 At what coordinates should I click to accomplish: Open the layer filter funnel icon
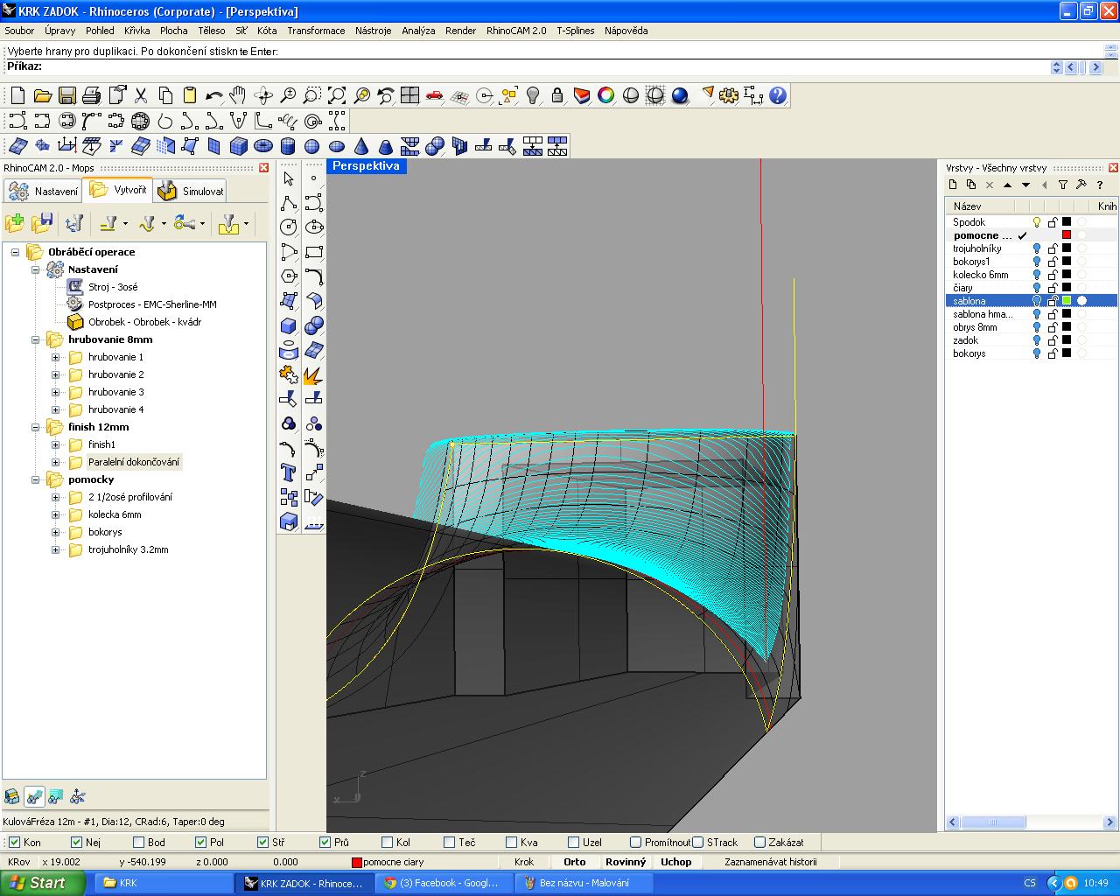(1062, 185)
